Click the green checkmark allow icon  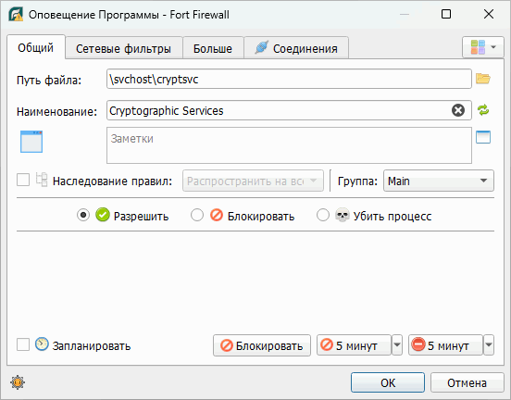pyautogui.click(x=103, y=215)
